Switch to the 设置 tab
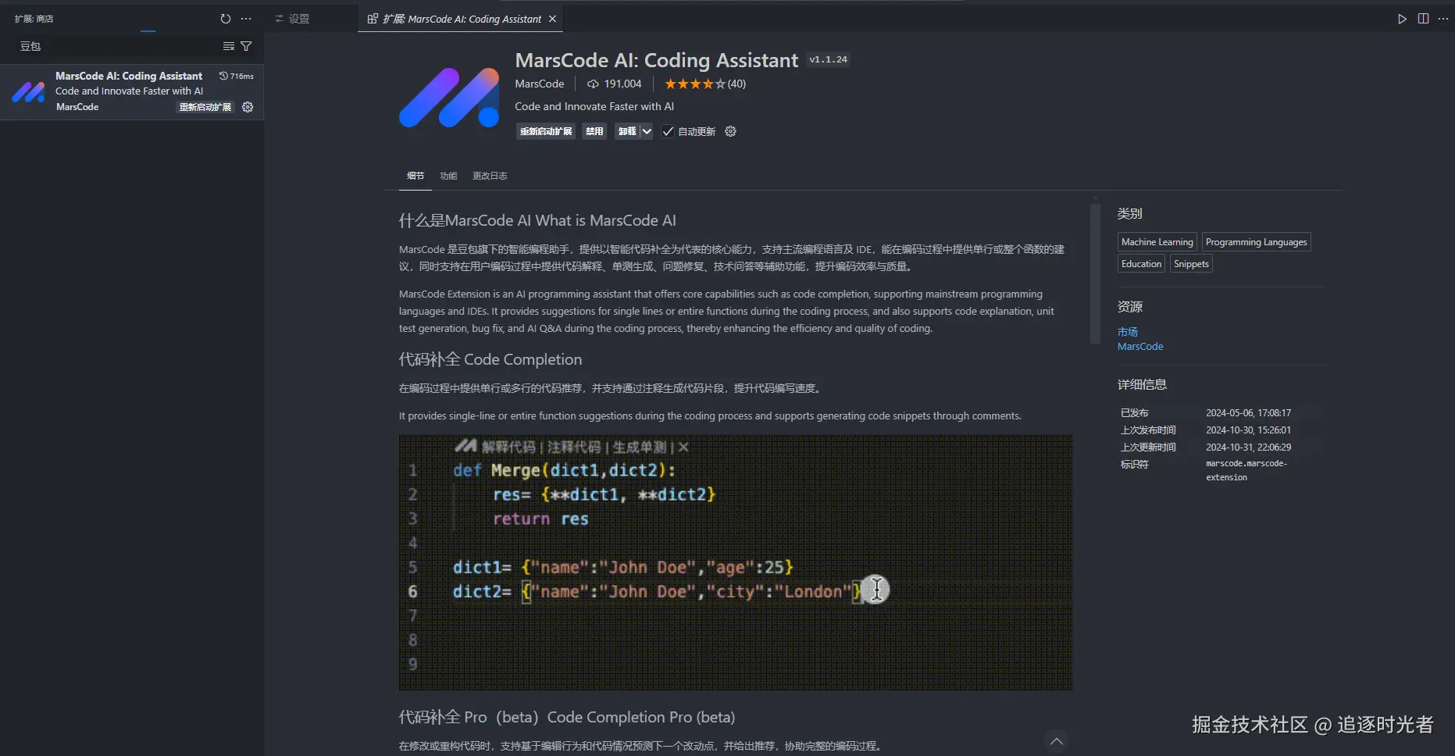 click(x=293, y=19)
